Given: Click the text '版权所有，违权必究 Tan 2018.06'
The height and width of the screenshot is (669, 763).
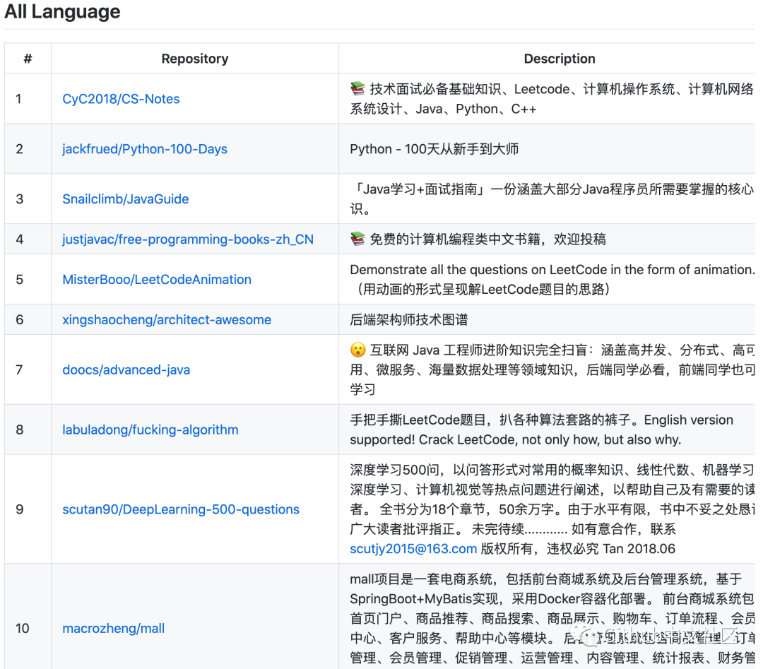Looking at the screenshot, I should click(578, 549).
